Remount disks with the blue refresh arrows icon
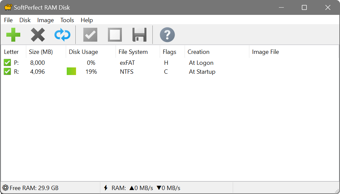Screen dimensions: 340x194 [x=62, y=34]
